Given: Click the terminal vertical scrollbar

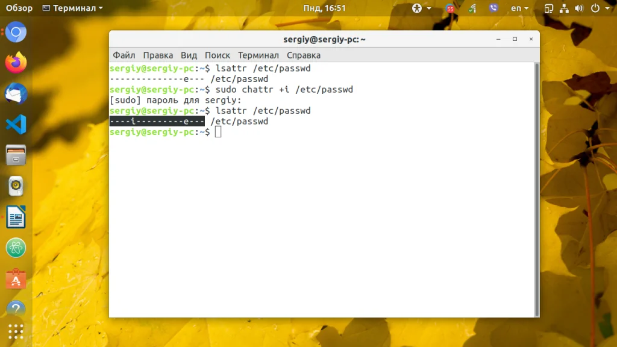Looking at the screenshot, I should point(537,190).
